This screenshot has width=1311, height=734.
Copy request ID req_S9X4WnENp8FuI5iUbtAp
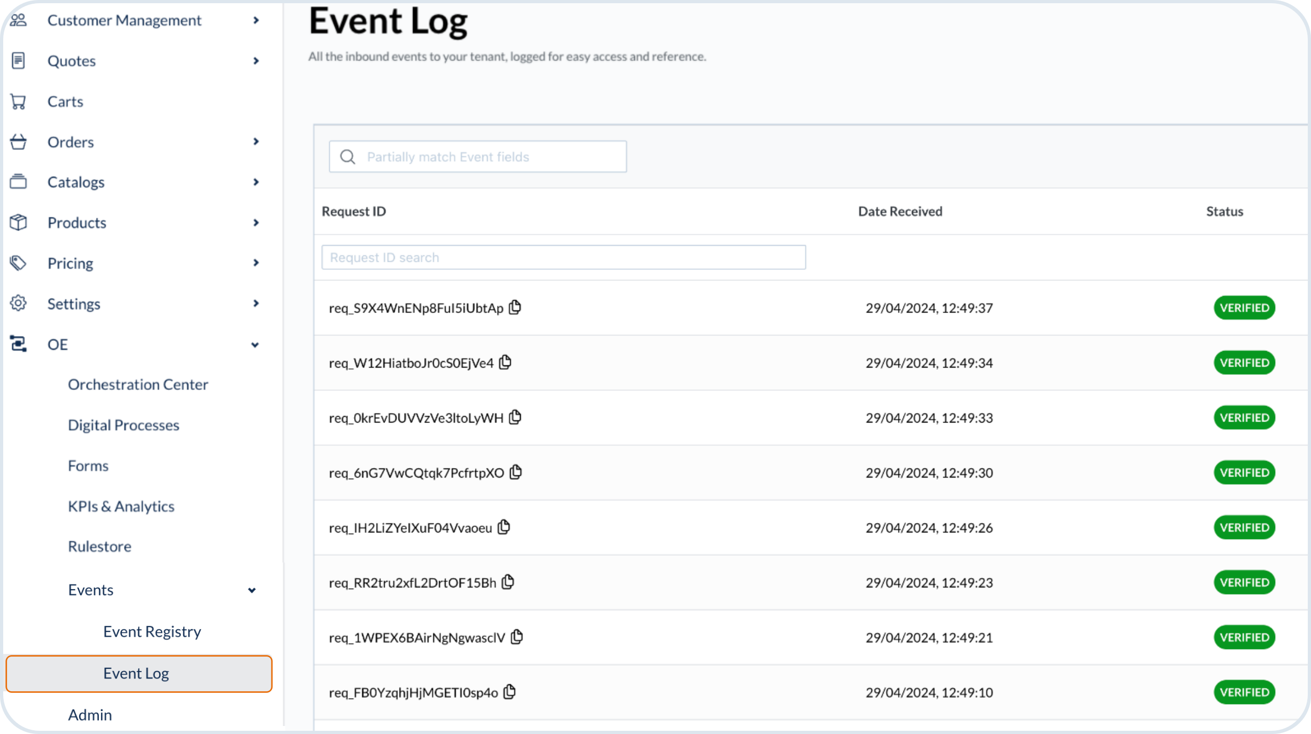[515, 307]
